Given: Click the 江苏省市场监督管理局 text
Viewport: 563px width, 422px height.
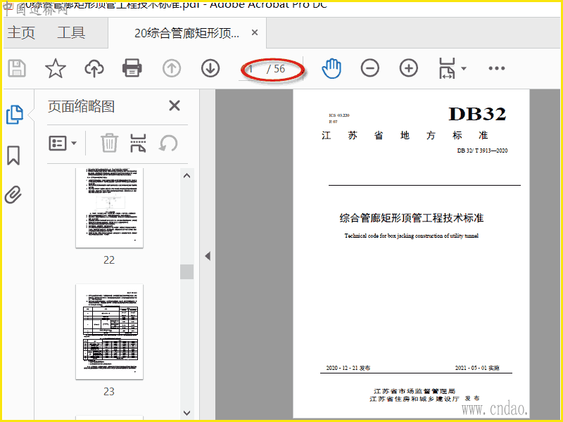Looking at the screenshot, I should point(415,391).
